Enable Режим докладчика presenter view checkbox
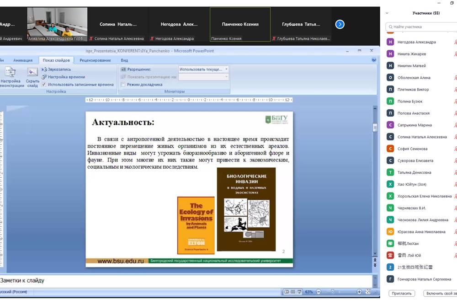The image size is (457, 305). [x=123, y=85]
